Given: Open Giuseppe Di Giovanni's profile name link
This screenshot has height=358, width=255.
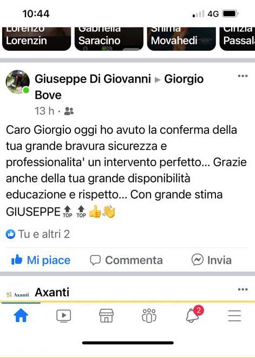Looking at the screenshot, I should coord(93,79).
